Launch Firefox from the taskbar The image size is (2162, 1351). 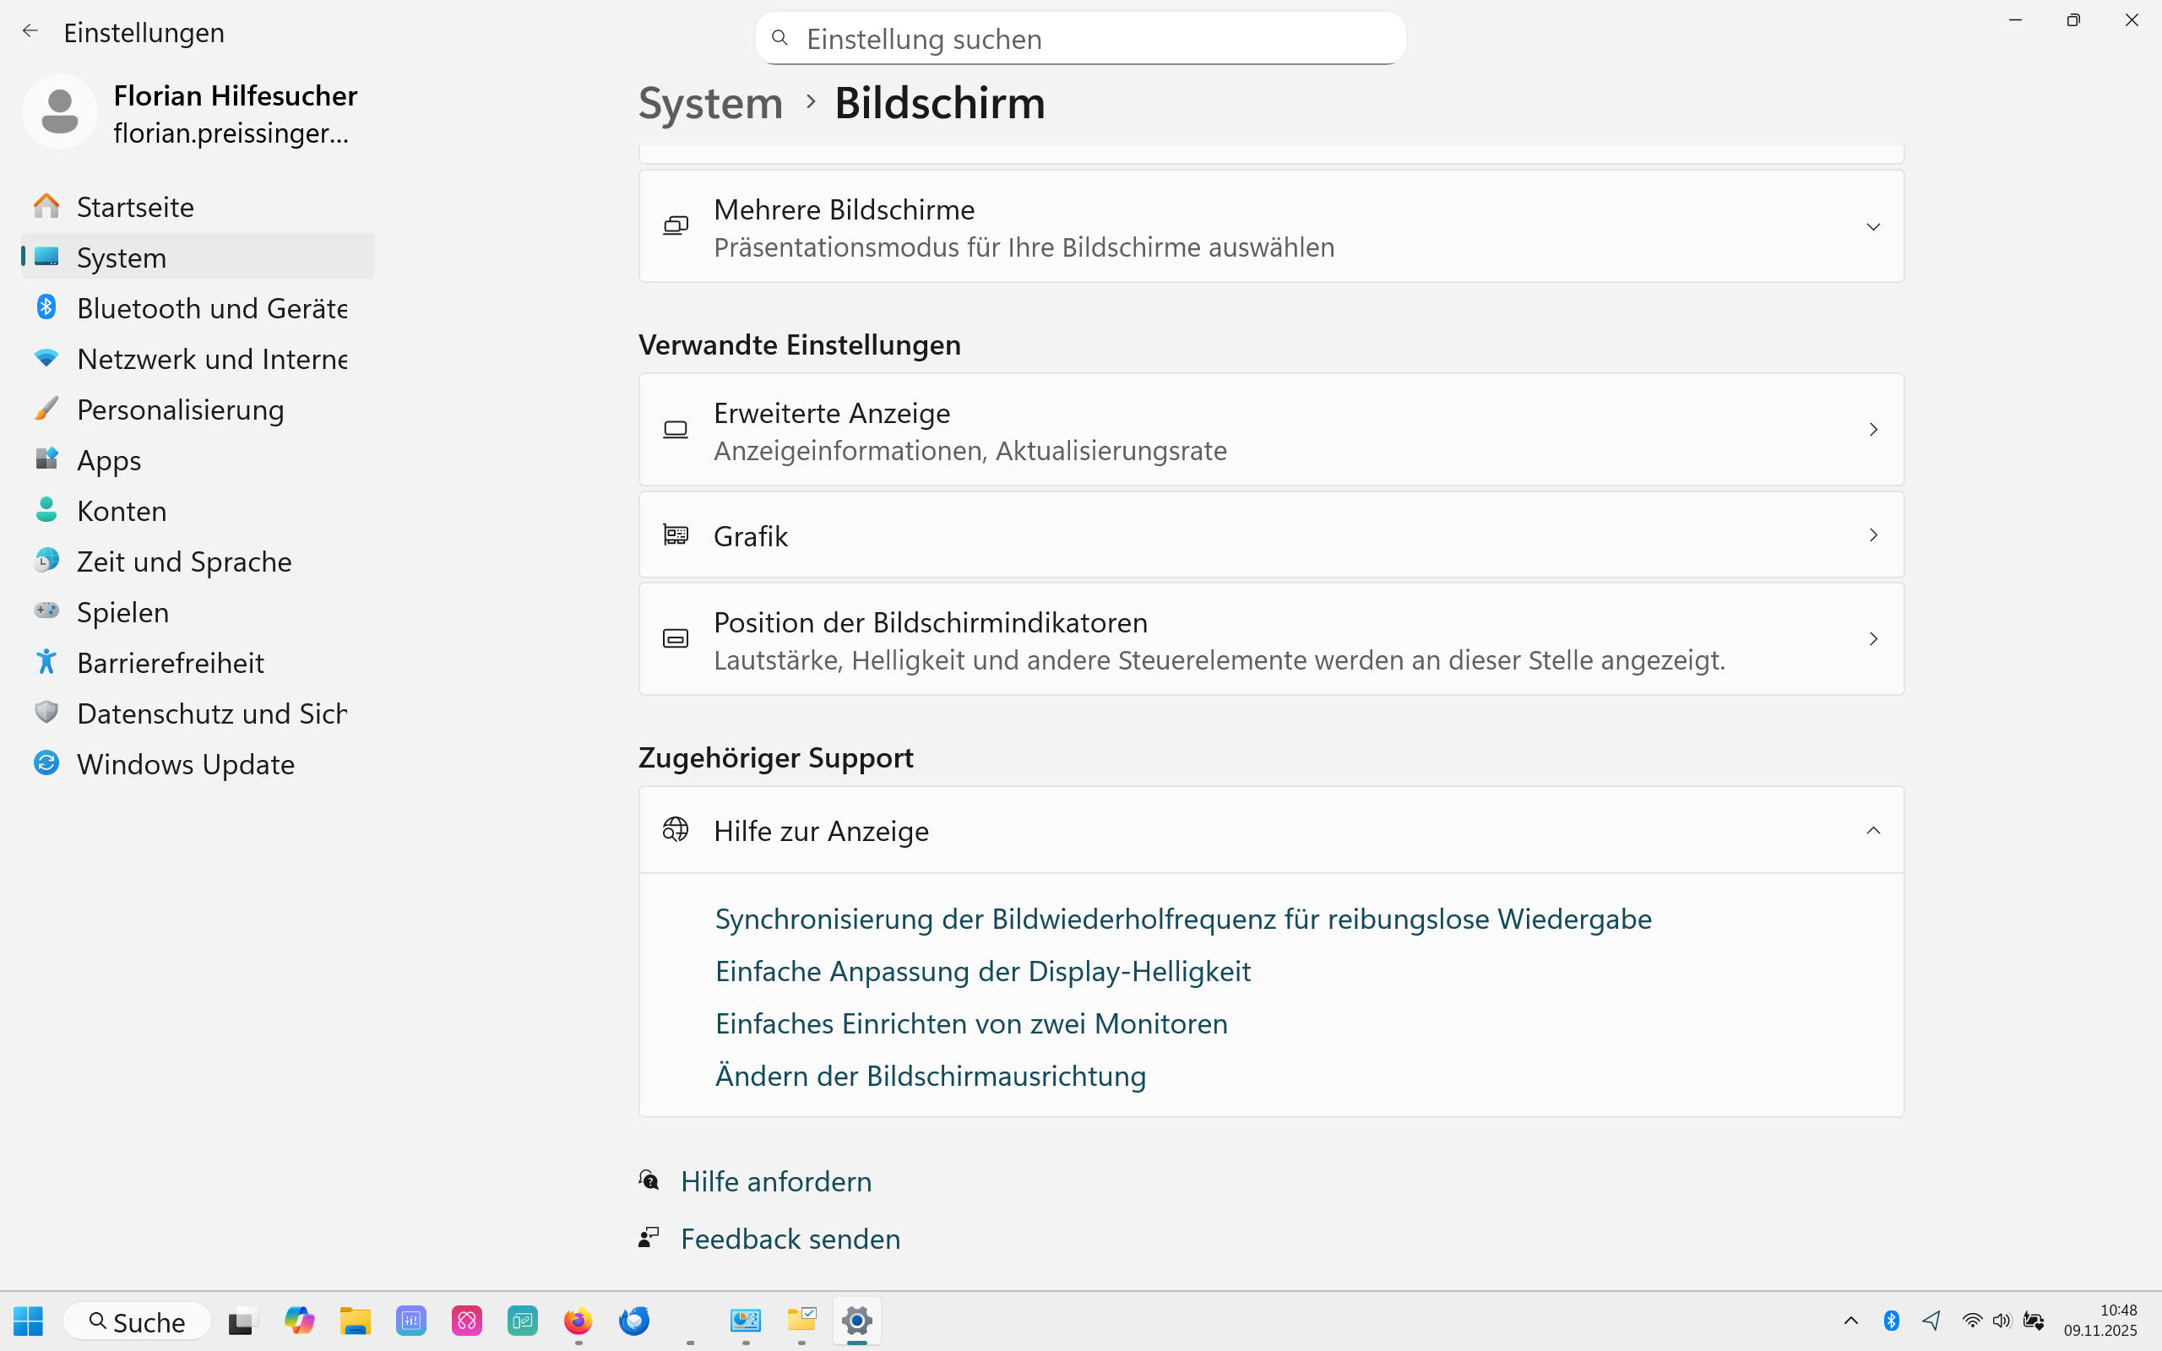[578, 1320]
